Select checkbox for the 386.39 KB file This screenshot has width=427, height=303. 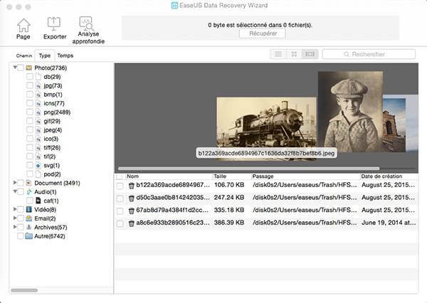(120, 223)
